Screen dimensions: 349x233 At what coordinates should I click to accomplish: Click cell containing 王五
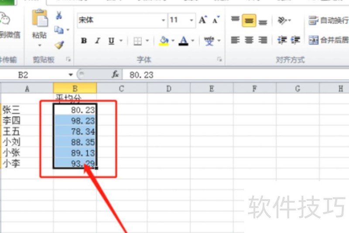click(x=27, y=131)
